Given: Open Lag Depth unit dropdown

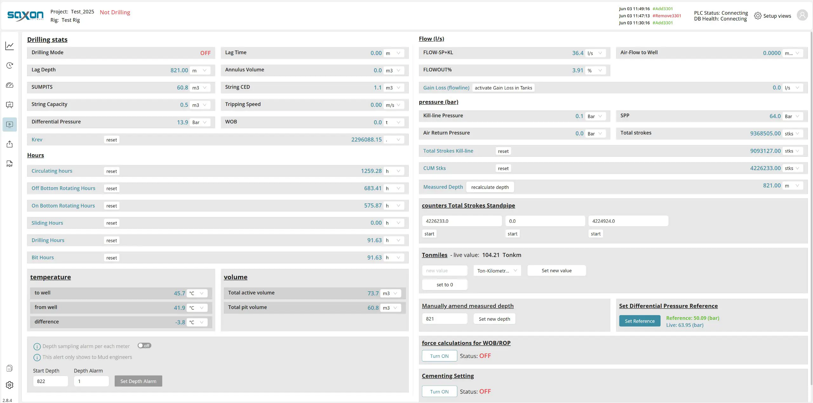Looking at the screenshot, I should point(200,70).
